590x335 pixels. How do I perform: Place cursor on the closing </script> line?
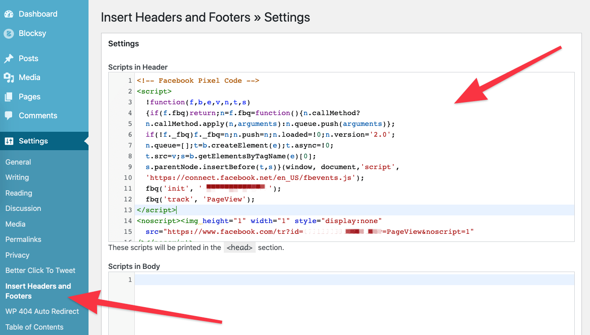(355, 210)
